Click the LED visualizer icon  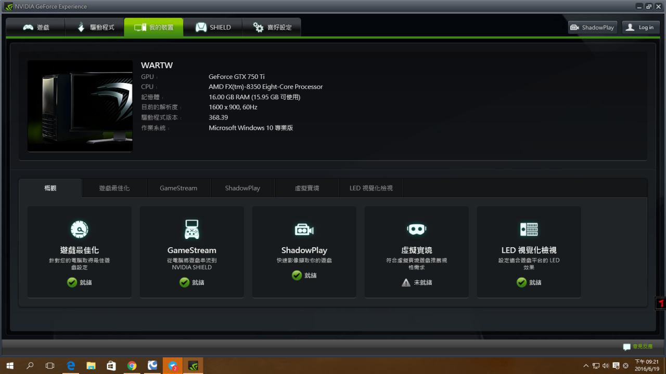[529, 229]
